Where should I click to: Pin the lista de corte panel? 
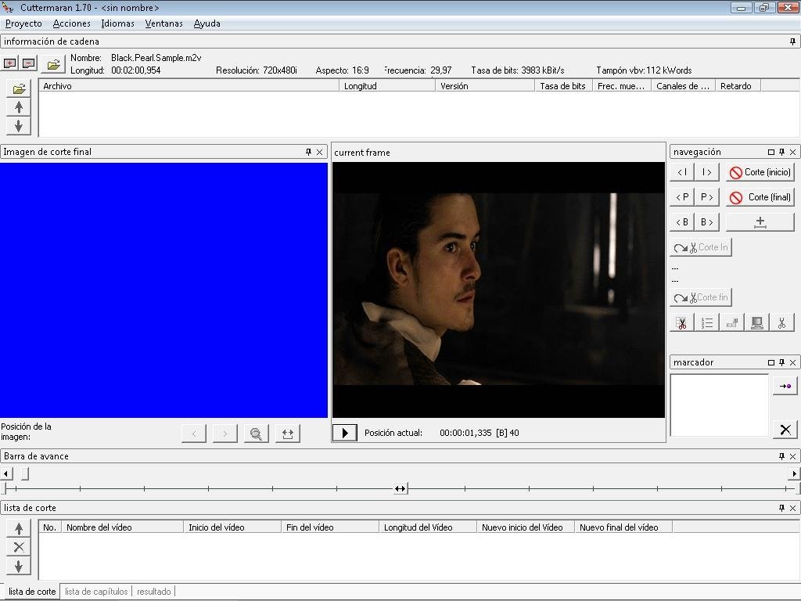(781, 508)
